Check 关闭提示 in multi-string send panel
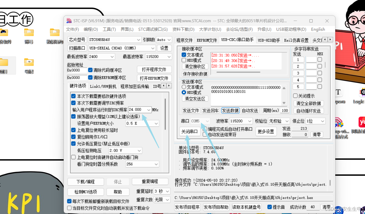 coord(295,96)
